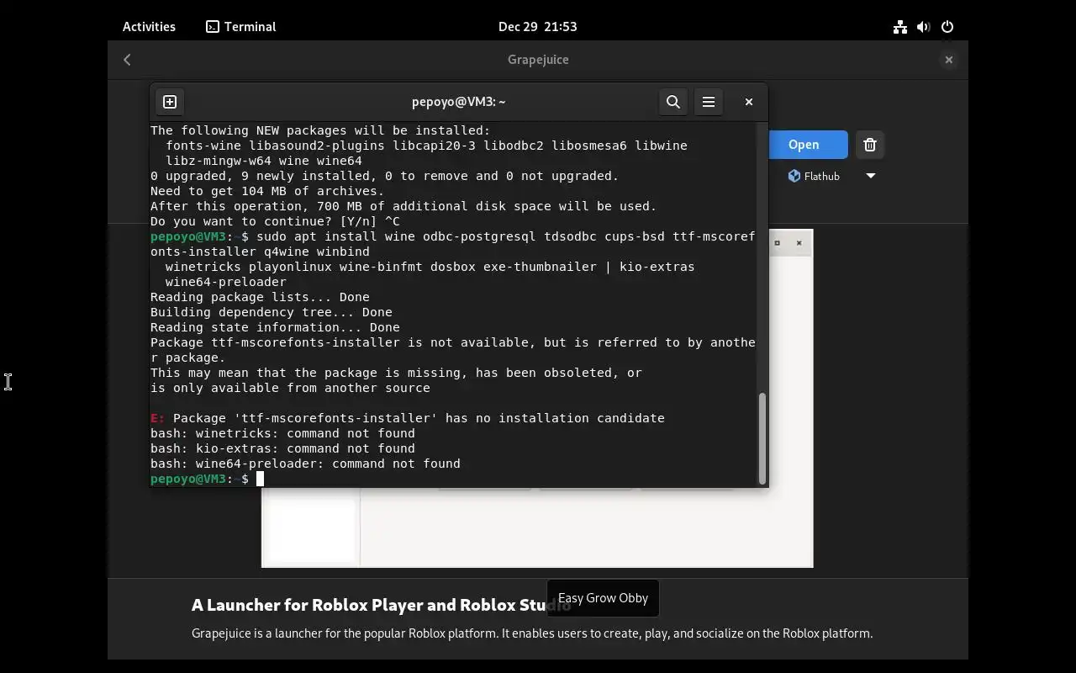This screenshot has width=1076, height=673.
Task: Click the 'winetricks: command not found' line
Action: (x=282, y=433)
